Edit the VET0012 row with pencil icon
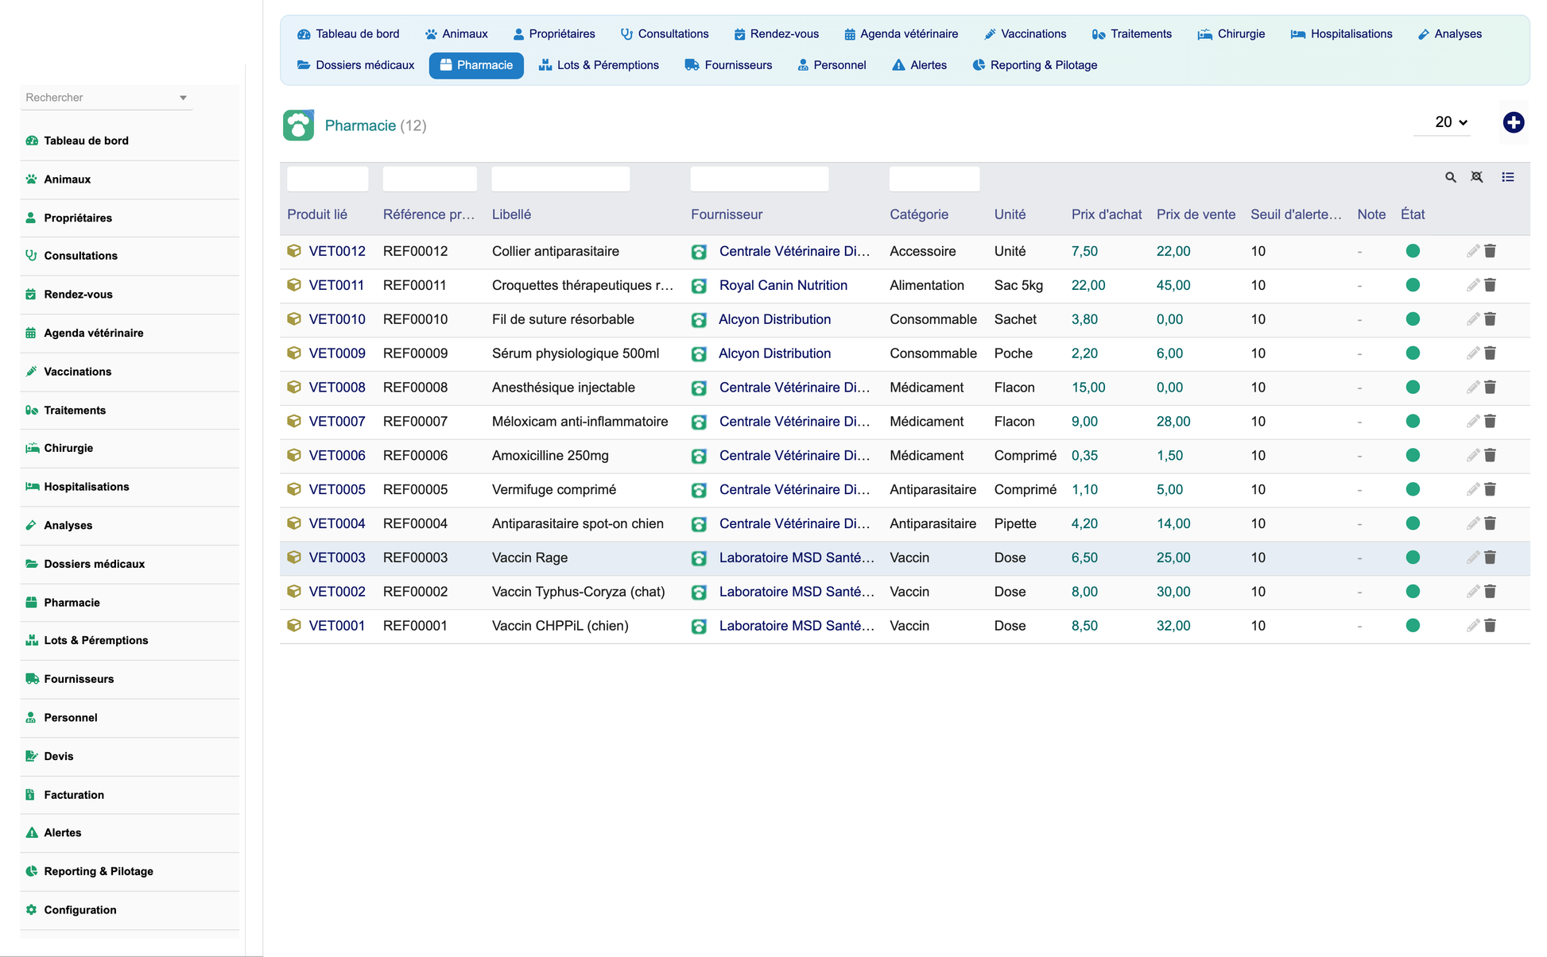Screen dimensions: 1547x957 pos(1473,251)
